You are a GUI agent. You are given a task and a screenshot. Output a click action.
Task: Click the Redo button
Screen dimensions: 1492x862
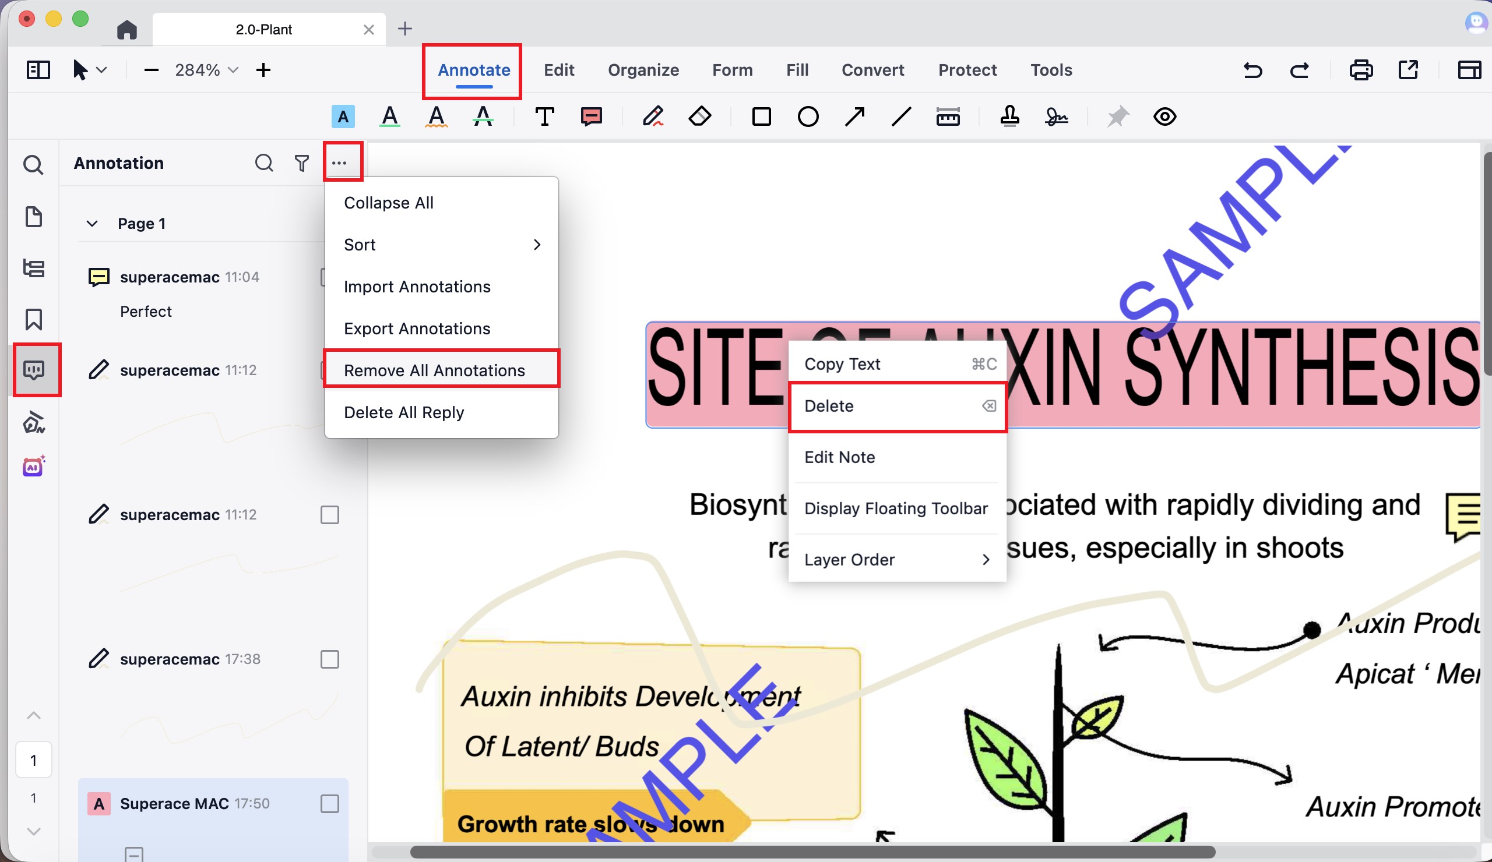pos(1300,70)
